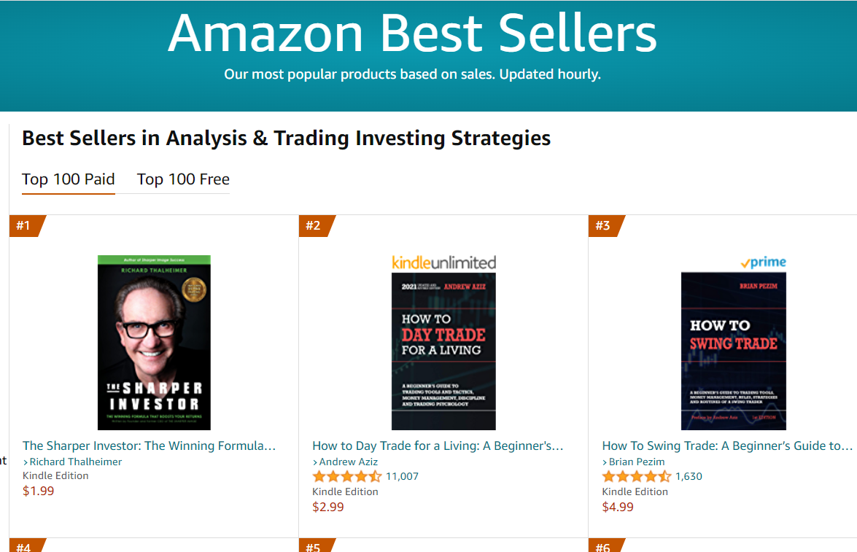The image size is (857, 552).
Task: Click How To Swing Trade book cover
Action: click(734, 351)
